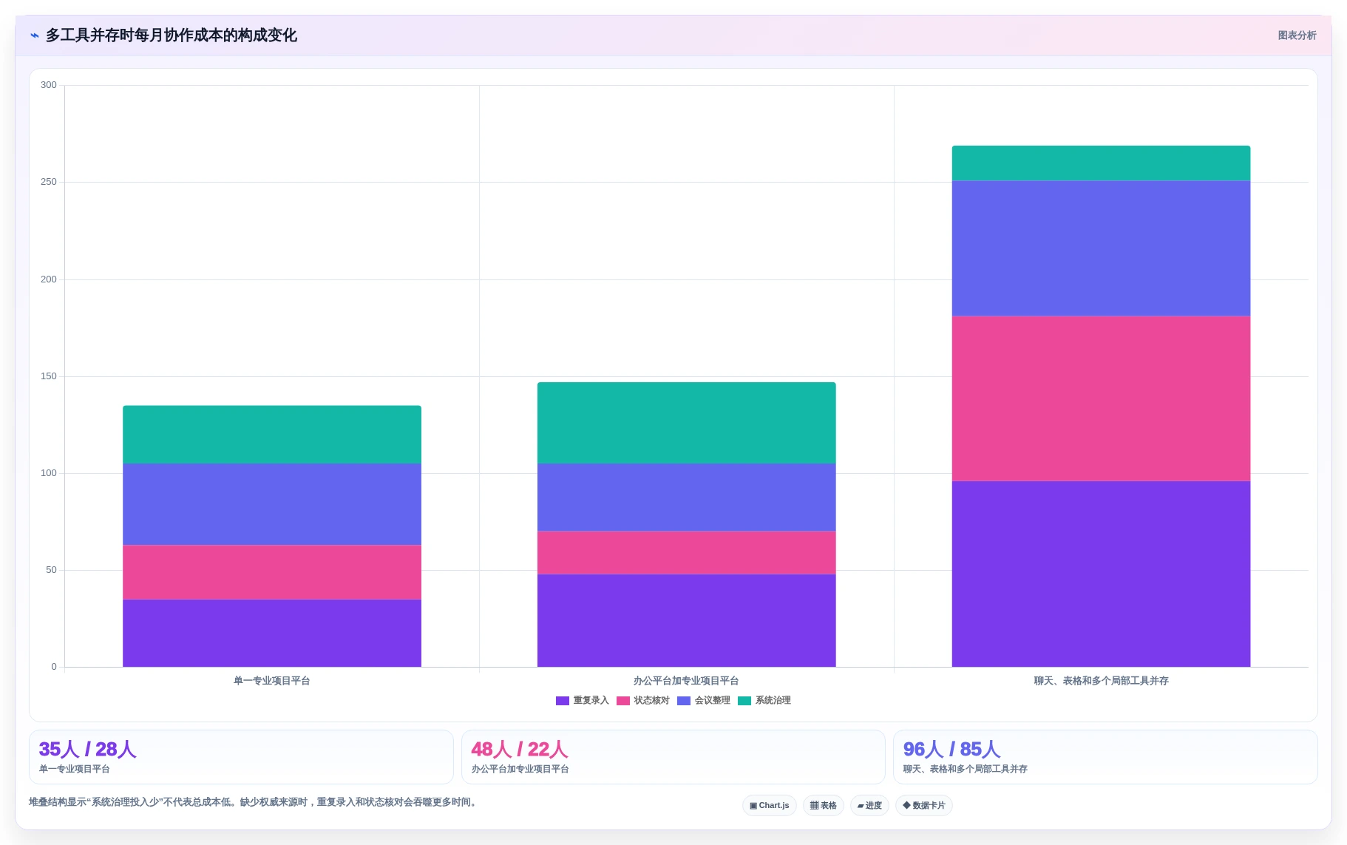
Task: Click the 表格 tag chip
Action: (x=824, y=806)
